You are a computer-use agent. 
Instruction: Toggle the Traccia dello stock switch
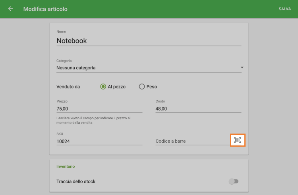coord(234,182)
